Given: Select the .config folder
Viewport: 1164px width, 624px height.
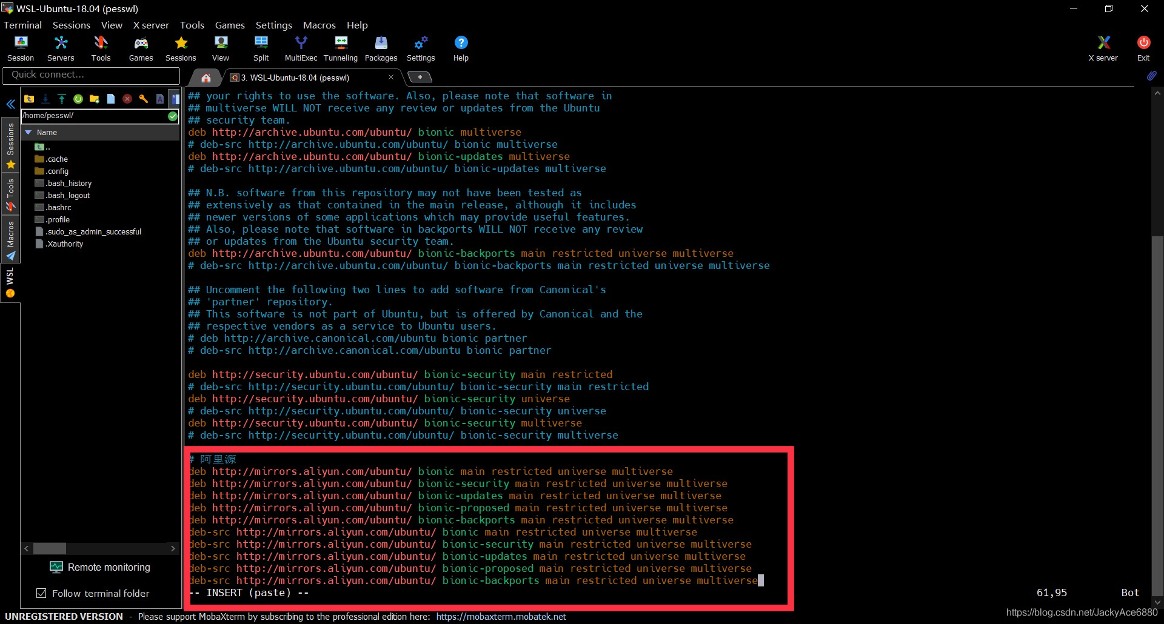Looking at the screenshot, I should point(52,171).
